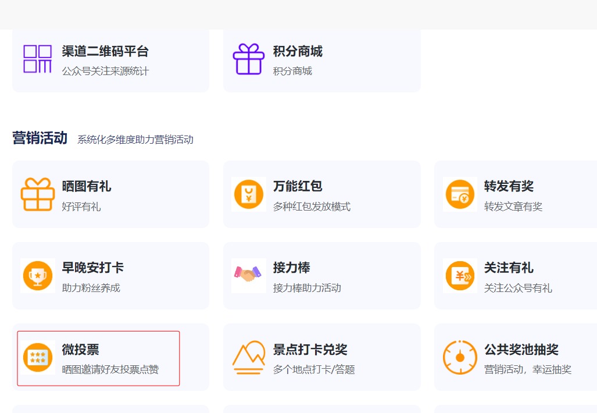
Task: Click the 晒图邀请好友投票点赞 description
Action: tap(110, 369)
